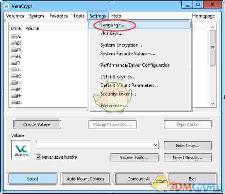Click drive list scrollbar down arrow

(x=213, y=104)
